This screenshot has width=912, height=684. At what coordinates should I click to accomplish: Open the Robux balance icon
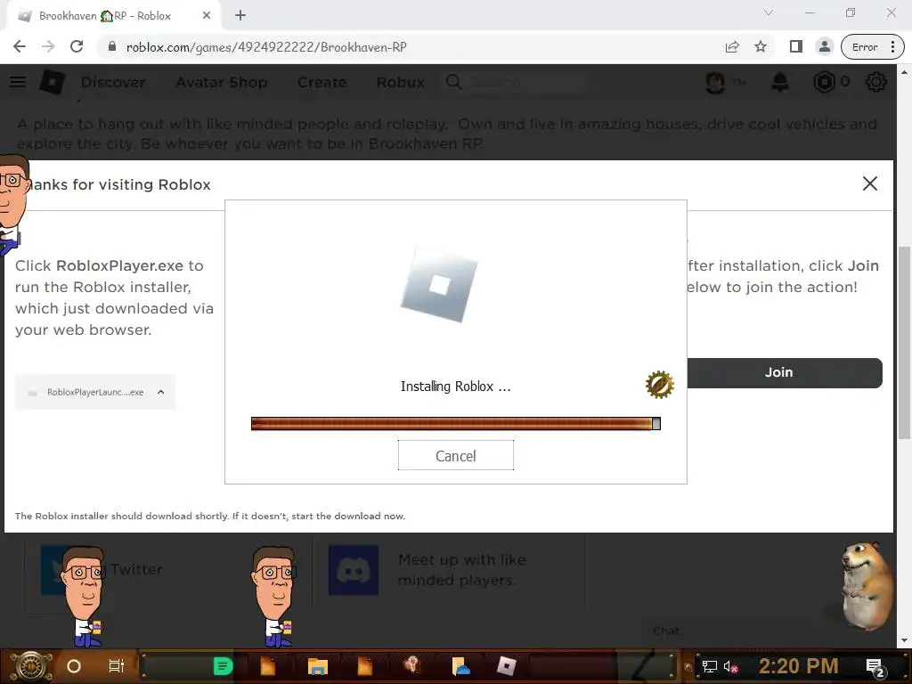coord(824,83)
